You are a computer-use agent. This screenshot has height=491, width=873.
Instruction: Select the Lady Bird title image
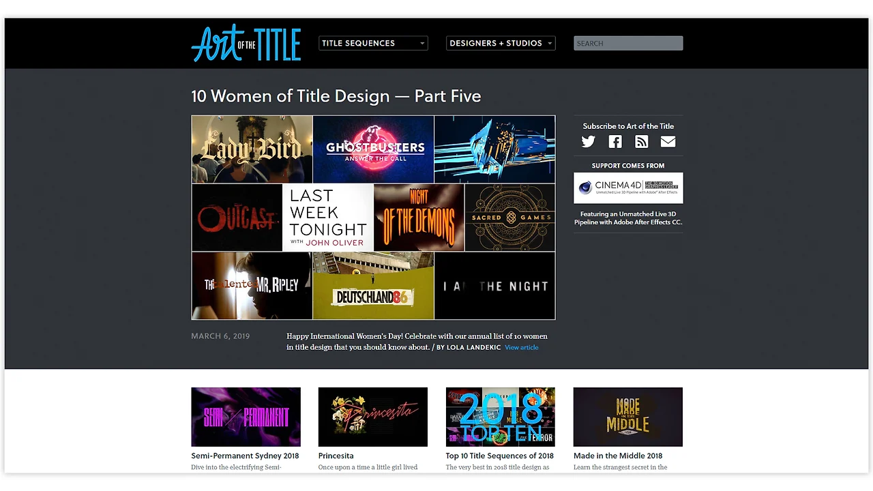[x=252, y=149]
